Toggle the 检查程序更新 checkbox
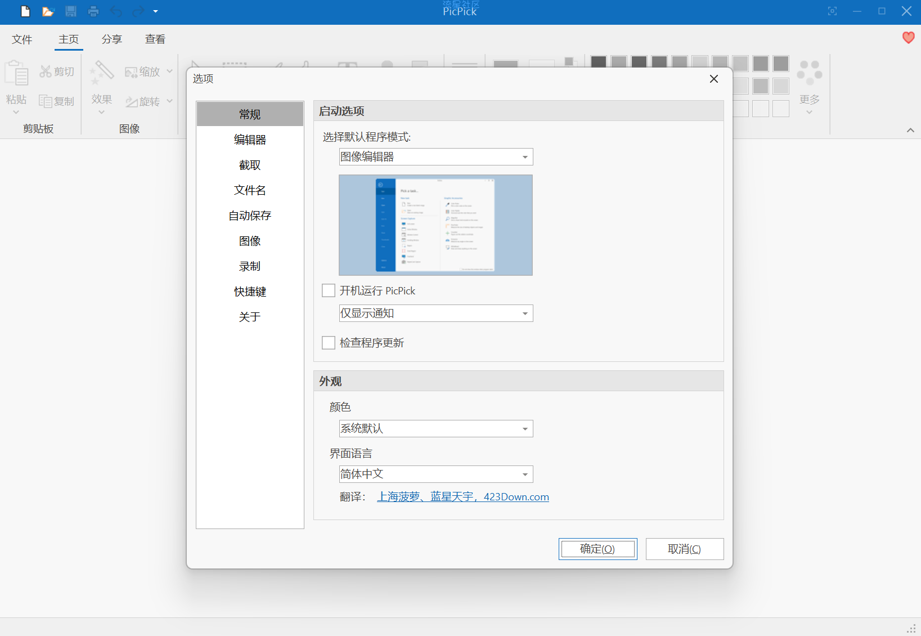Viewport: 921px width, 636px height. [329, 343]
